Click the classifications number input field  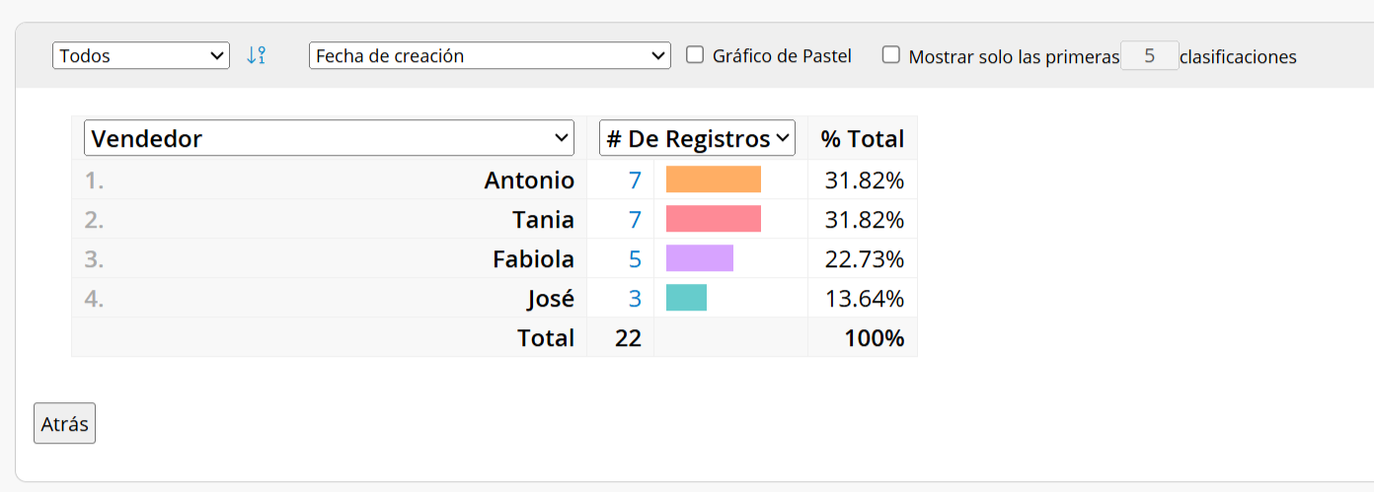click(x=1150, y=55)
